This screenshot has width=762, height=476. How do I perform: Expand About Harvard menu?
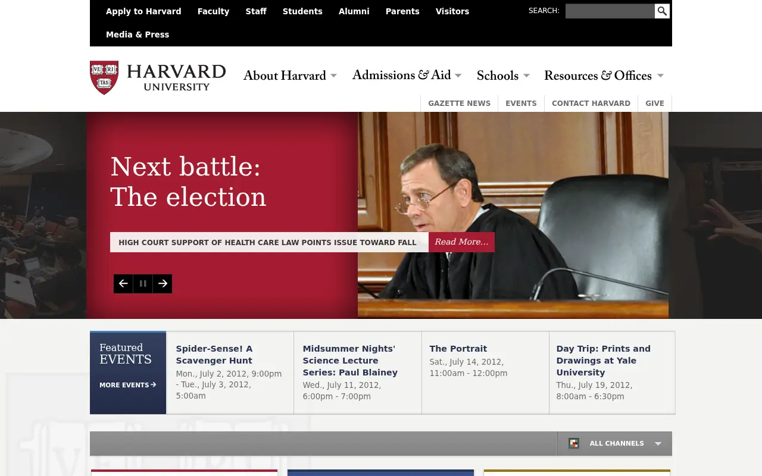coord(290,76)
